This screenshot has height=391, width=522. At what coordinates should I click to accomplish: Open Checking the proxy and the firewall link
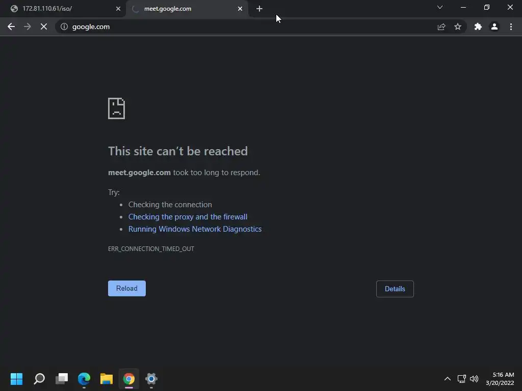(188, 217)
